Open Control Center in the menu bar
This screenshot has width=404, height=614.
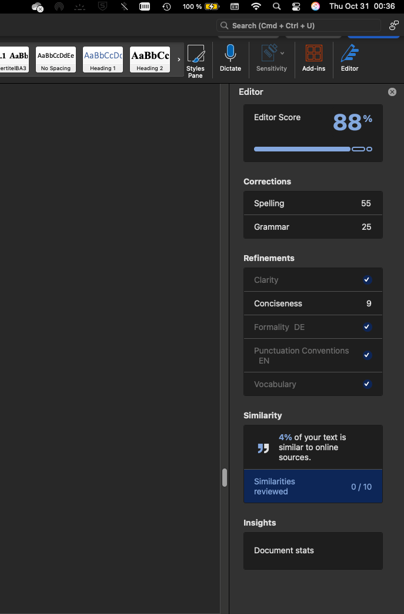pyautogui.click(x=296, y=6)
